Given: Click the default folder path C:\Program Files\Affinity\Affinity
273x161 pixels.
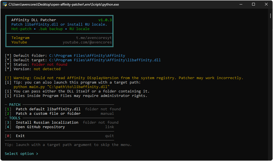Looking at the screenshot, I should (x=87, y=56).
